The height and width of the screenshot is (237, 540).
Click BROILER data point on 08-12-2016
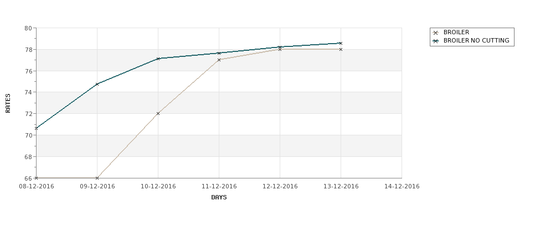click(x=36, y=178)
